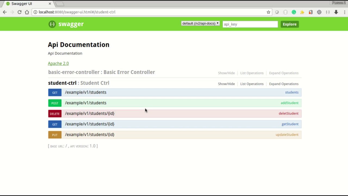Click the gray spiral knot extension icon
348x196 pixels.
click(x=319, y=12)
